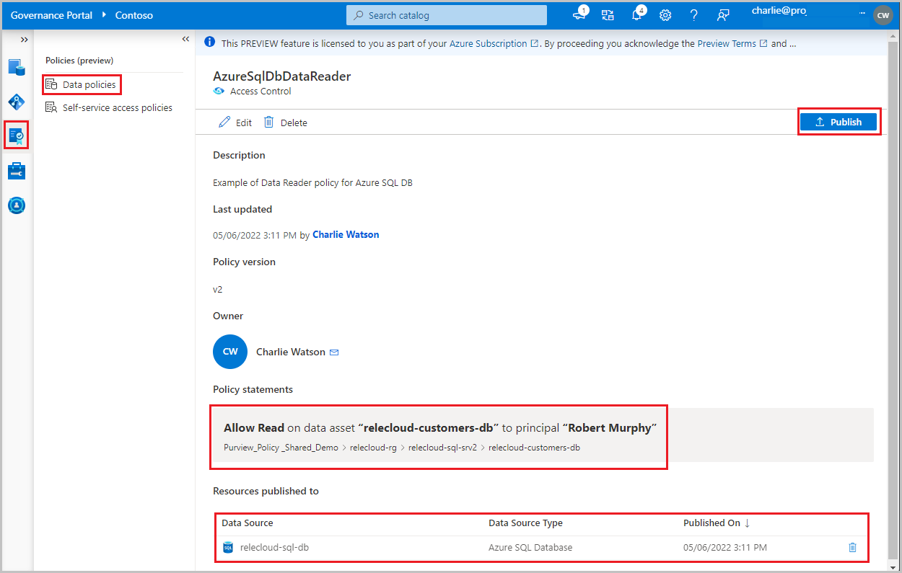Open Settings gear in top bar
Image resolution: width=902 pixels, height=573 pixels.
[x=665, y=14]
